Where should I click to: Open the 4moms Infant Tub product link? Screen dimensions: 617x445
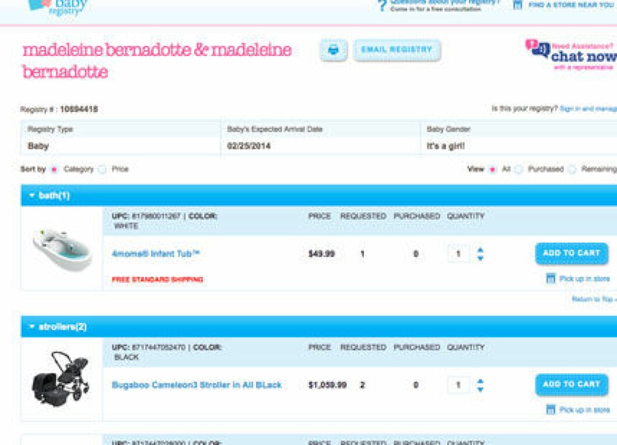click(x=156, y=254)
